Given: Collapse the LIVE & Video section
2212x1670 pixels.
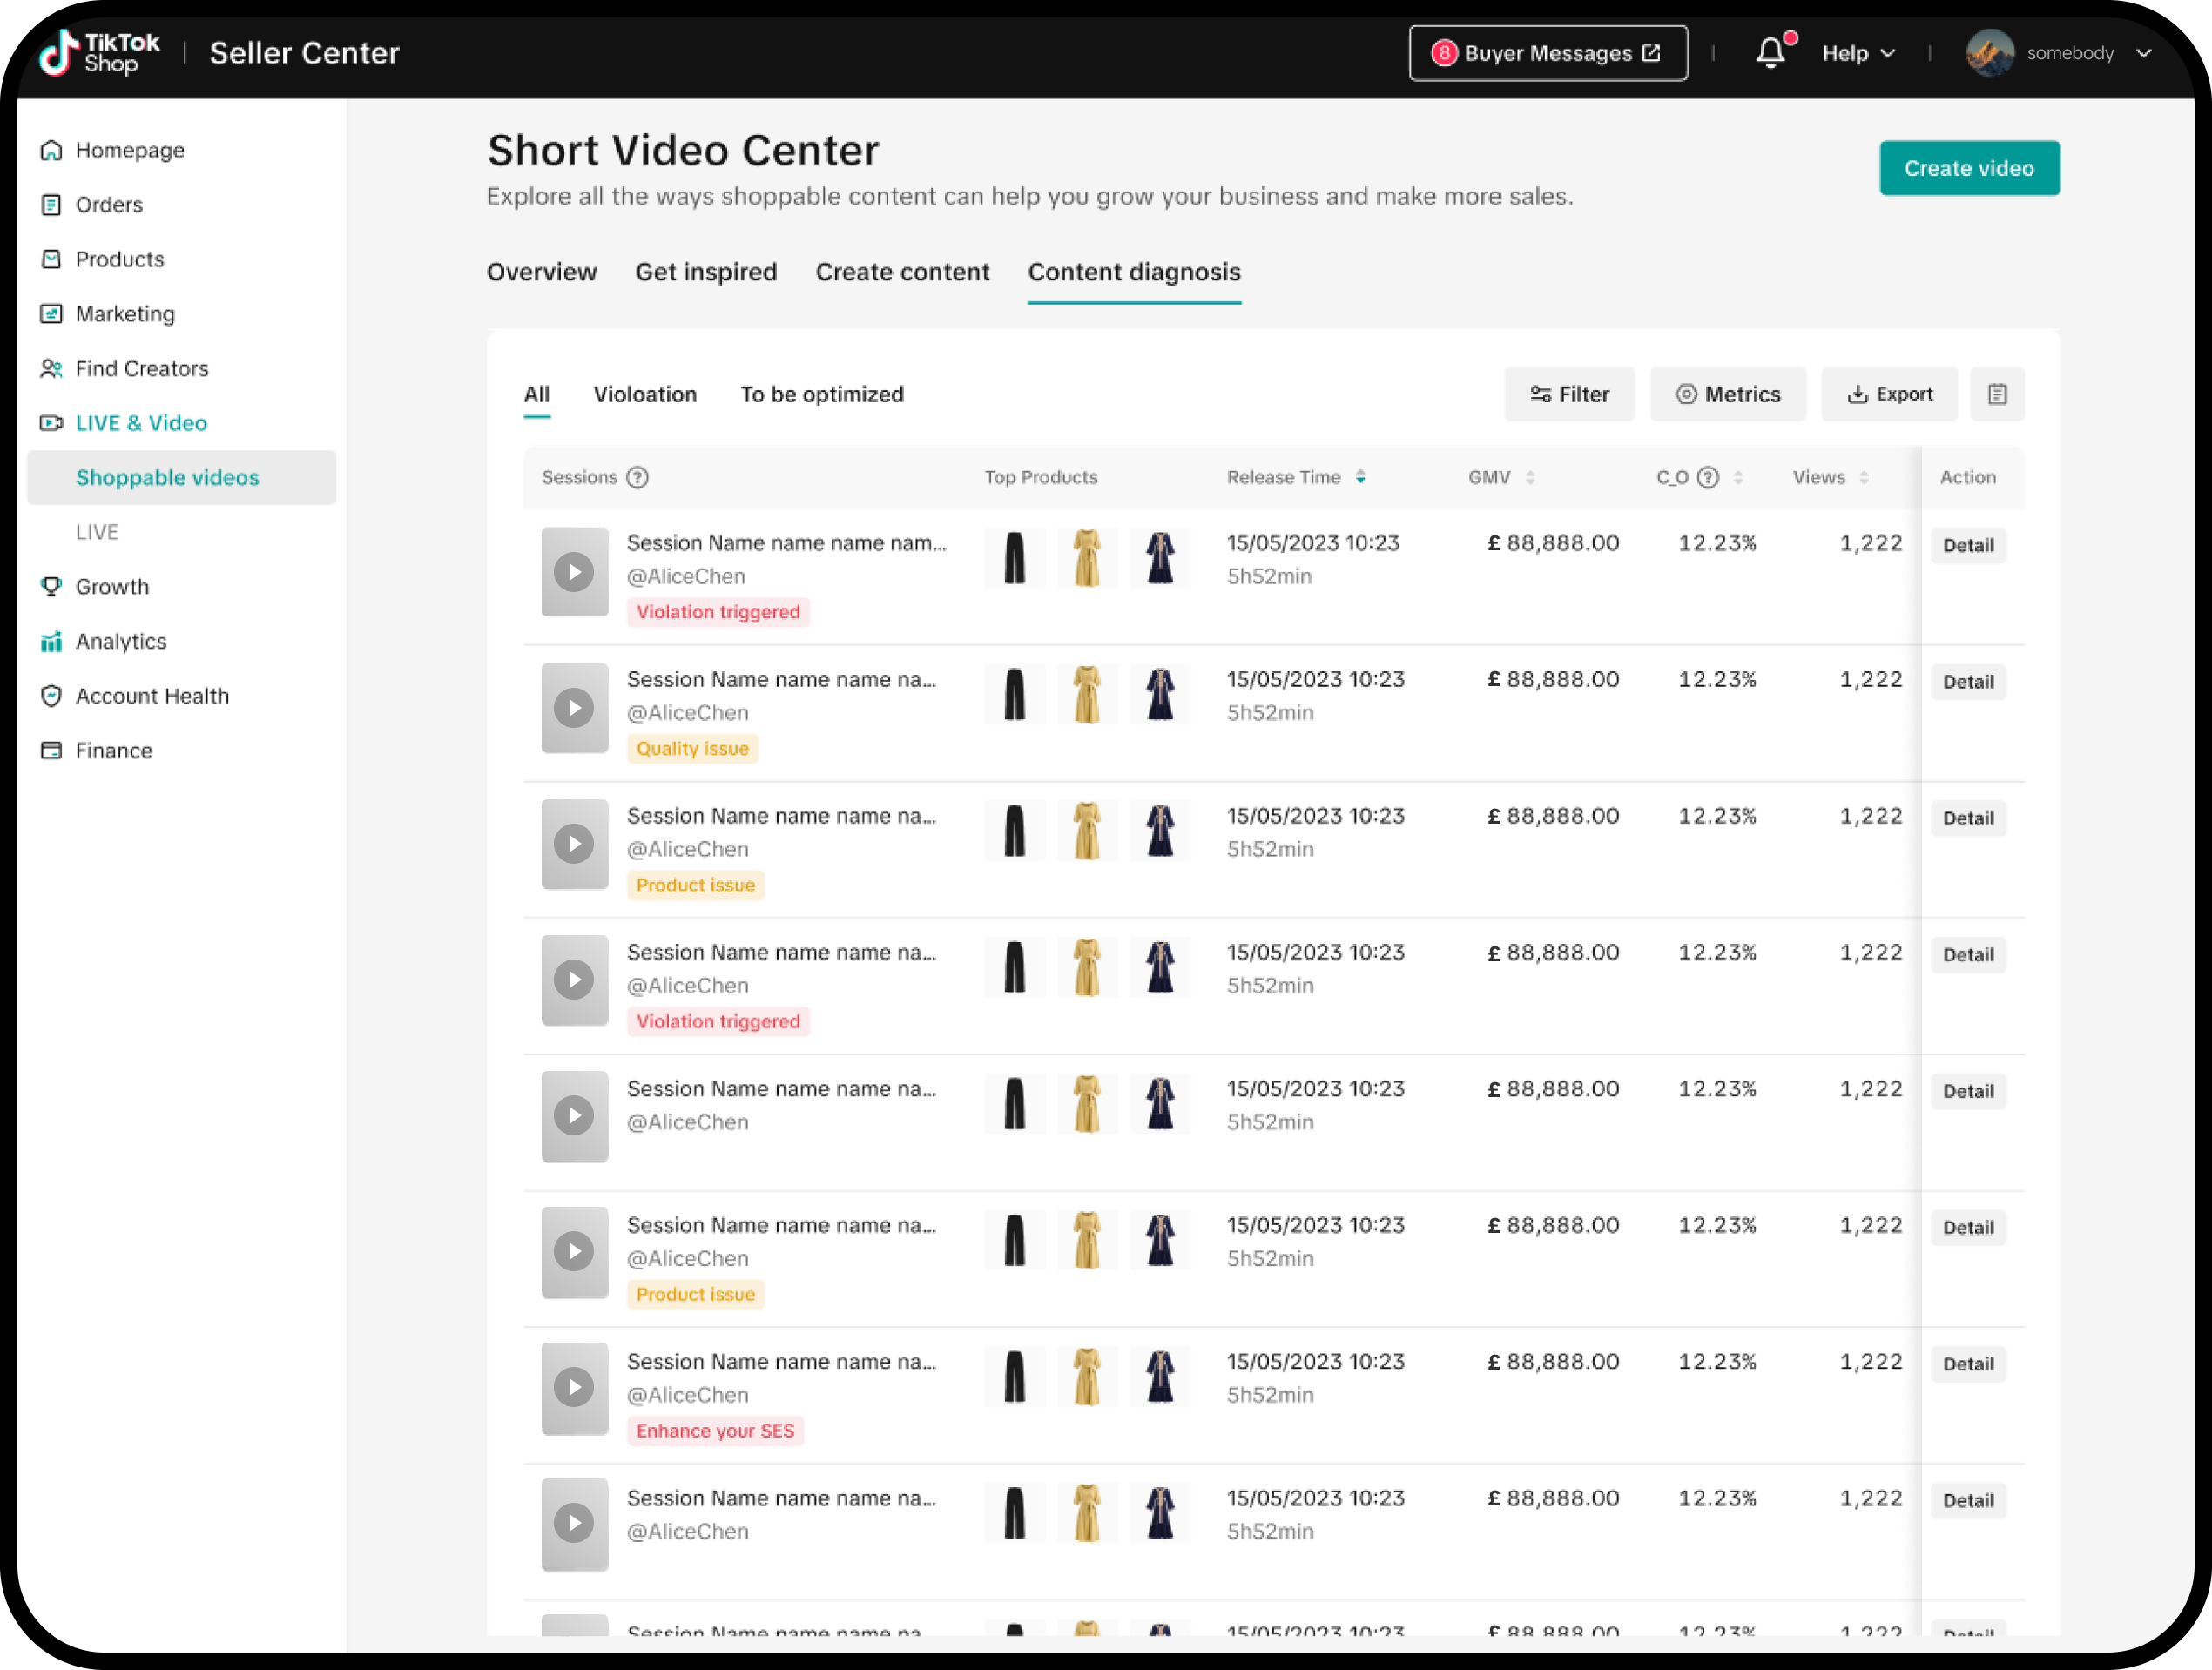Looking at the screenshot, I should coord(141,423).
